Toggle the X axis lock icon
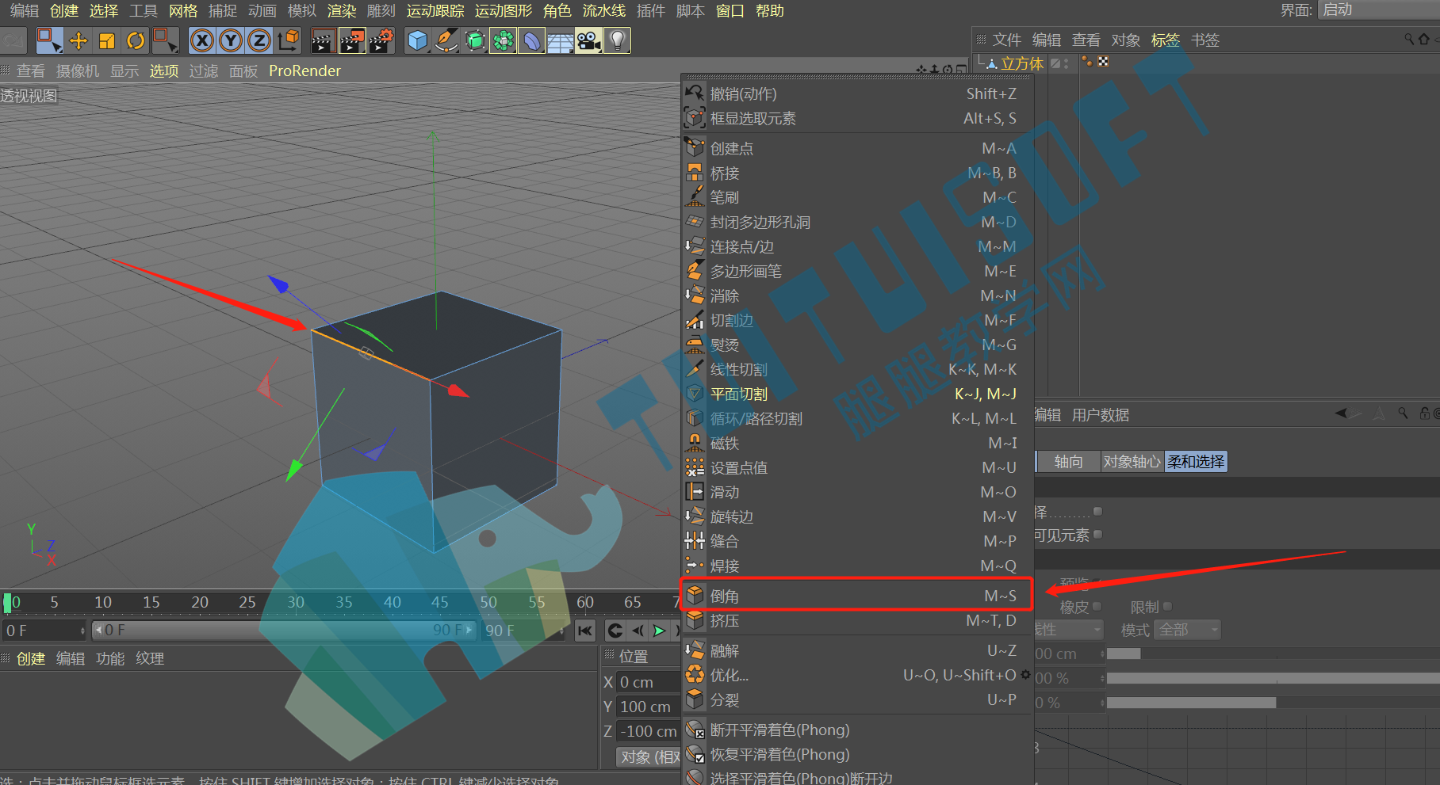Viewport: 1440px width, 785px height. 202,40
